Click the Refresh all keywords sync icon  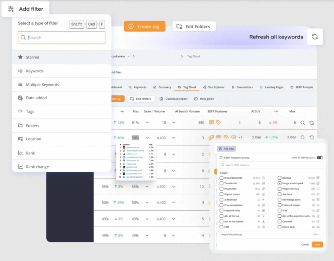click(314, 37)
